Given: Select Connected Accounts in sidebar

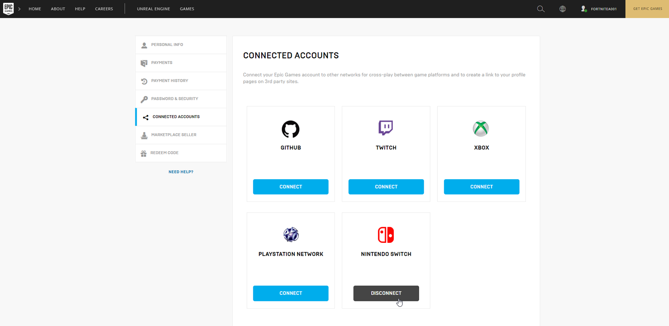Looking at the screenshot, I should pyautogui.click(x=181, y=117).
